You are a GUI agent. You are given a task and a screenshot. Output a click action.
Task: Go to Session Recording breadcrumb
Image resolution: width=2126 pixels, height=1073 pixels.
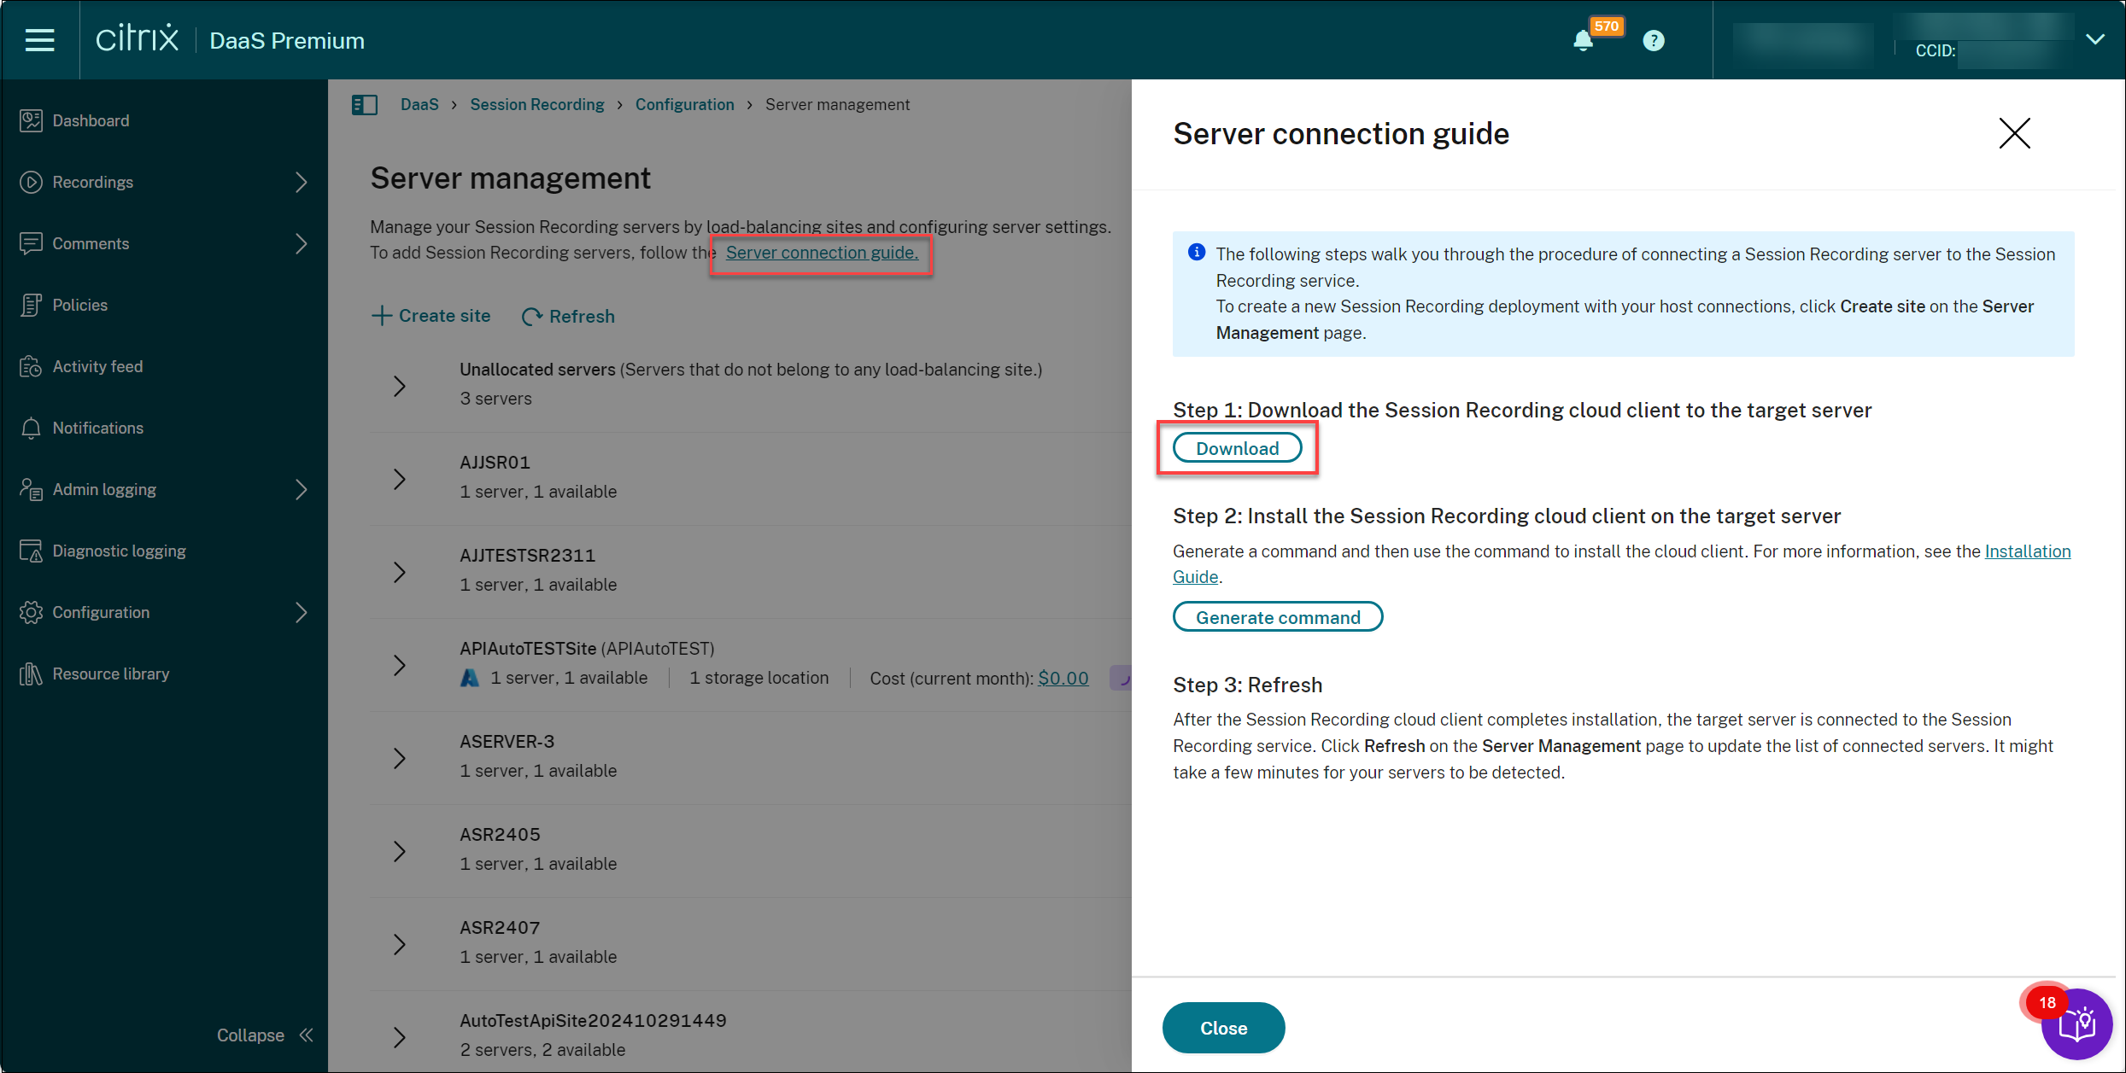536,104
